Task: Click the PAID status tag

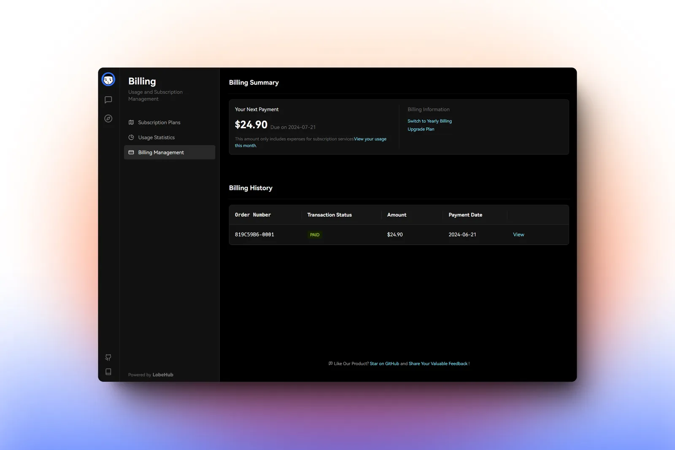Action: coord(315,235)
